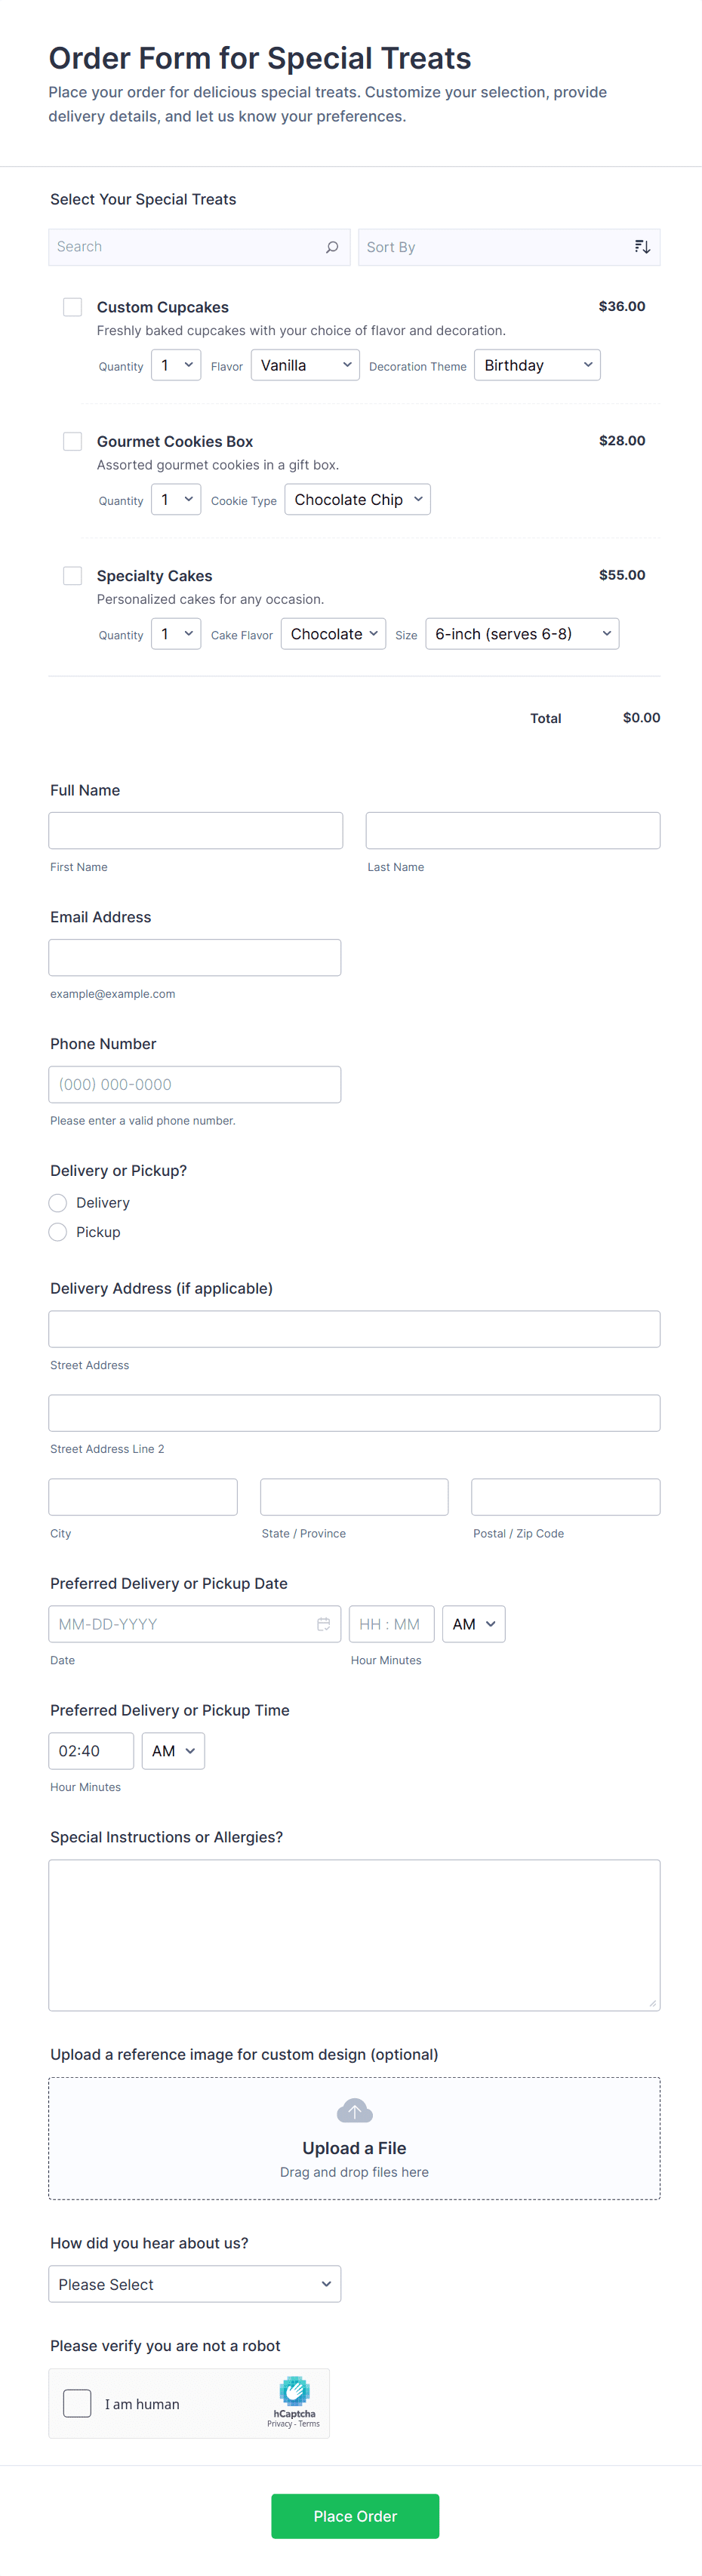Open the Decoration Theme Birthday dropdown
This screenshot has width=702, height=2576.
click(x=536, y=365)
